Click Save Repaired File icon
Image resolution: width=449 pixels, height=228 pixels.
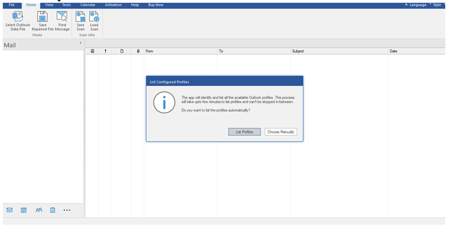43,17
